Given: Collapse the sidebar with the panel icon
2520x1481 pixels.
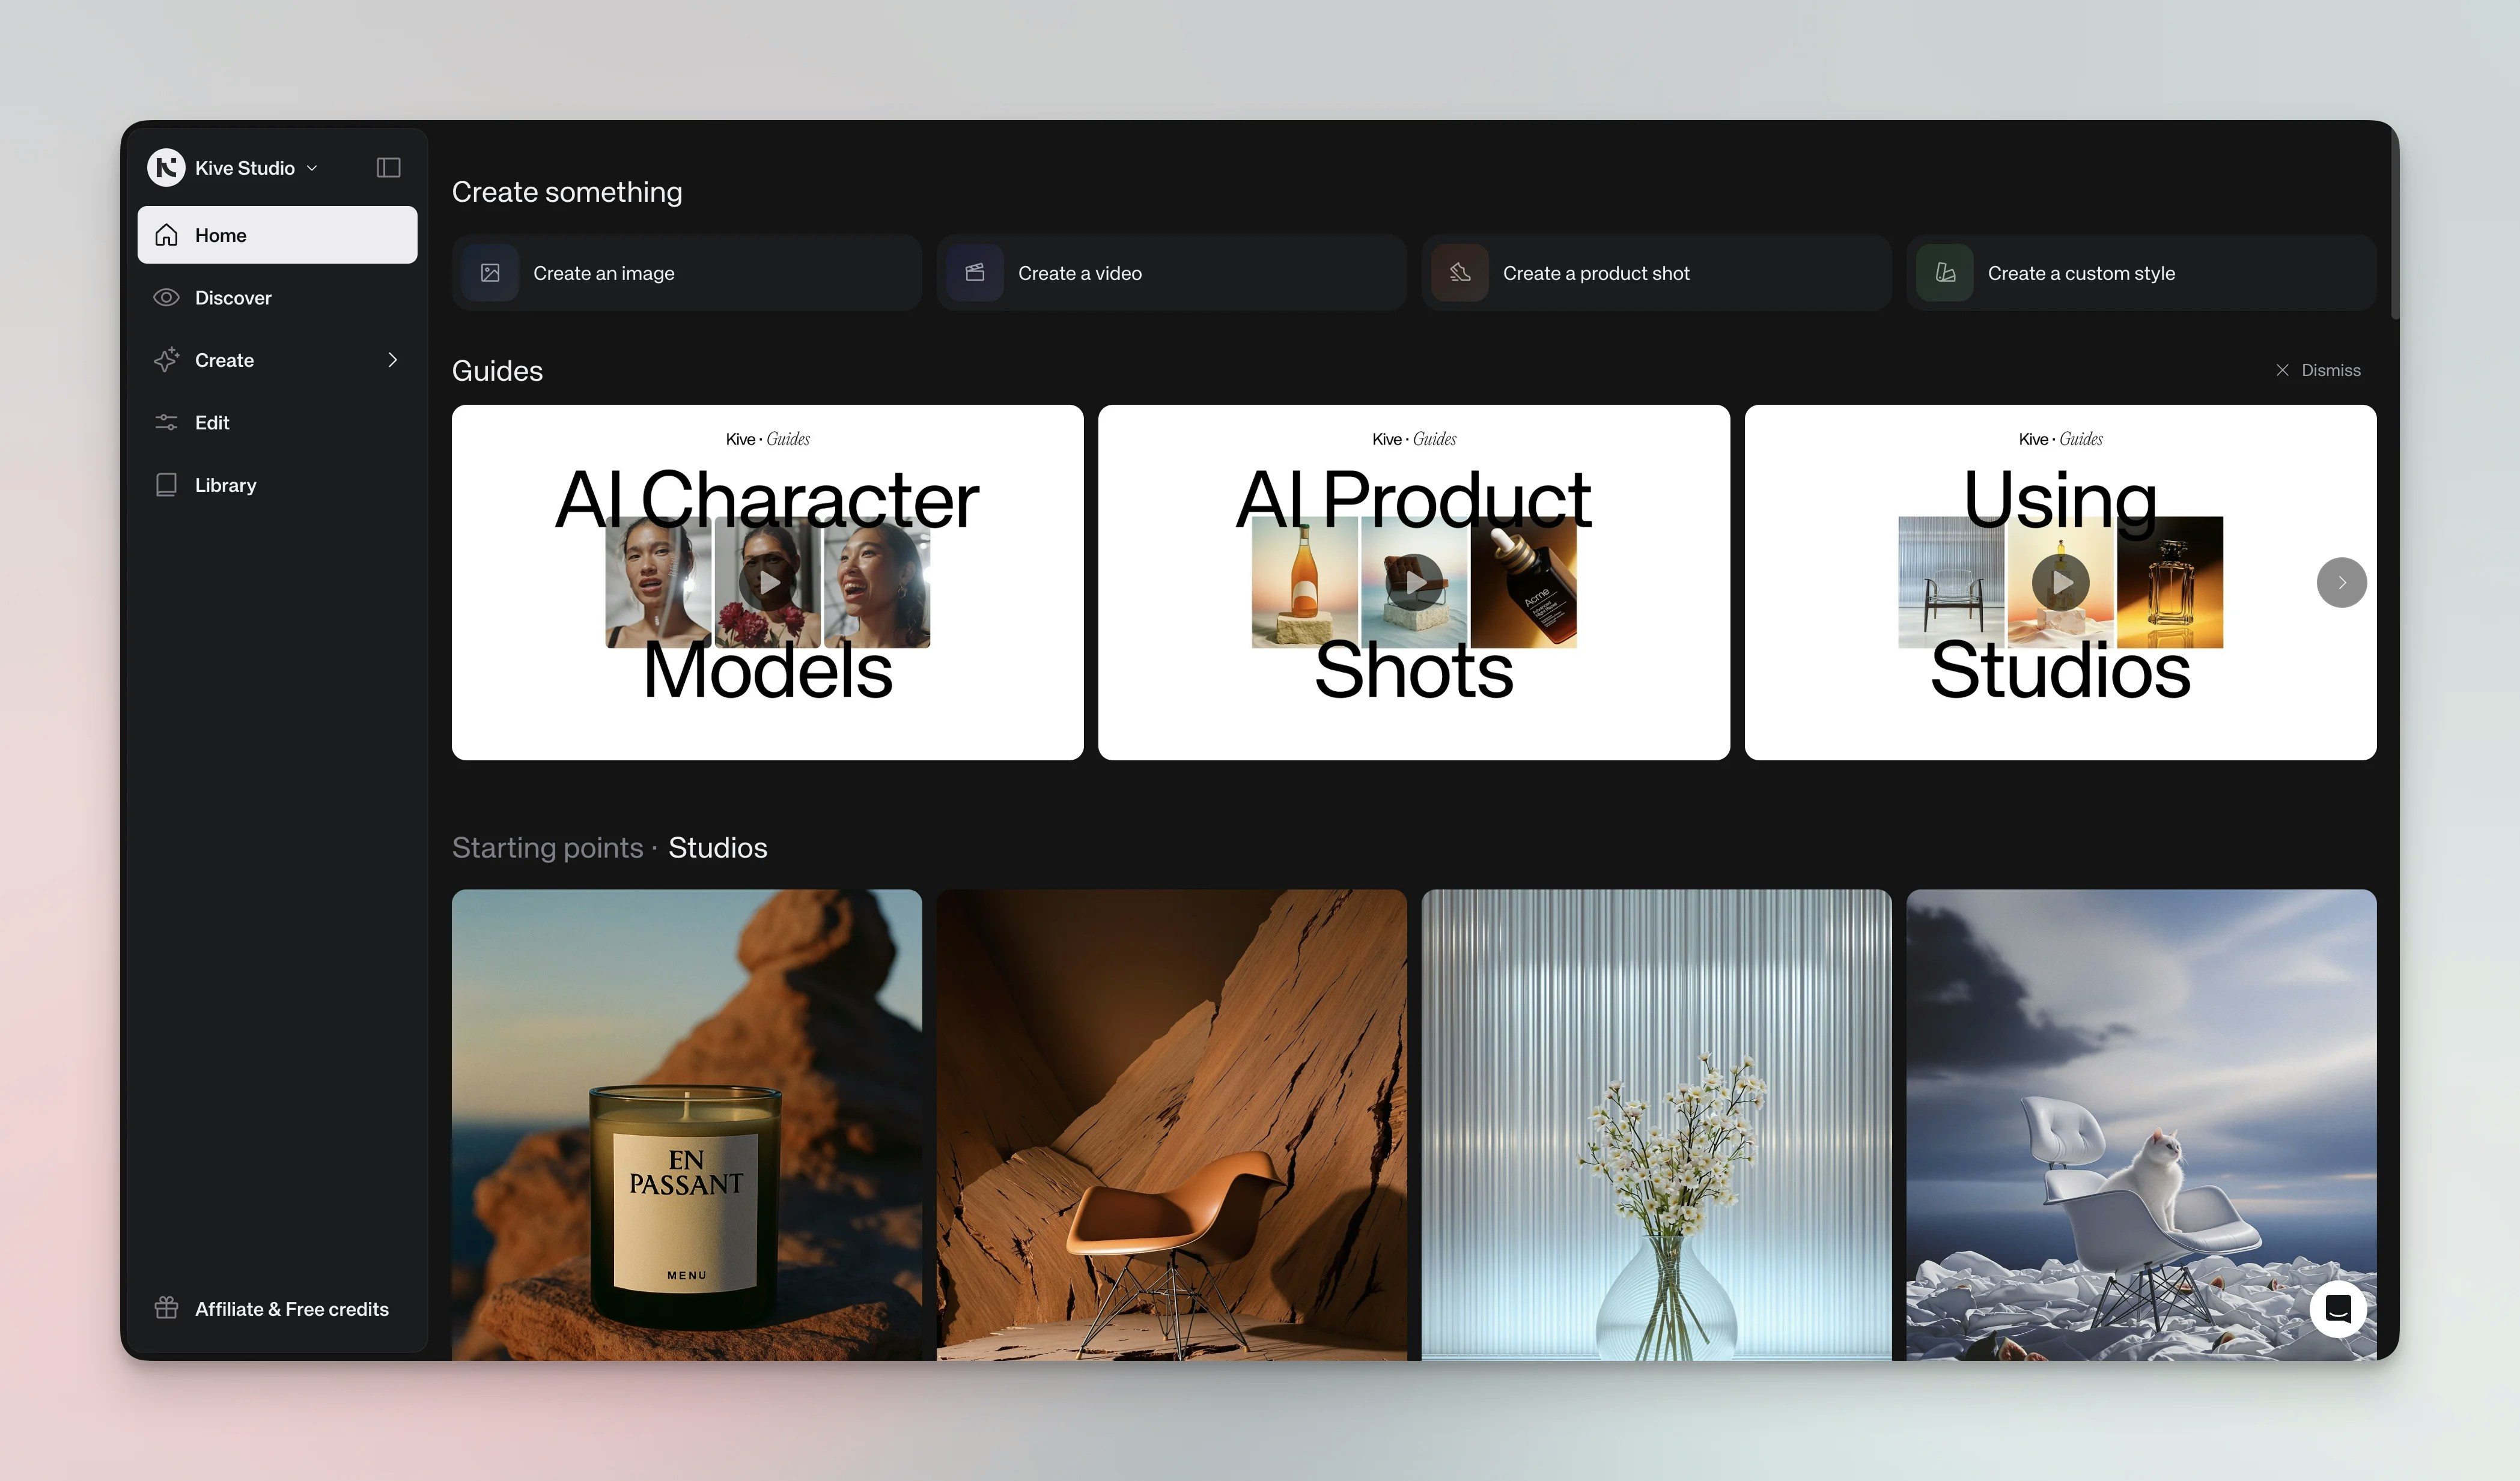Looking at the screenshot, I should pyautogui.click(x=387, y=167).
